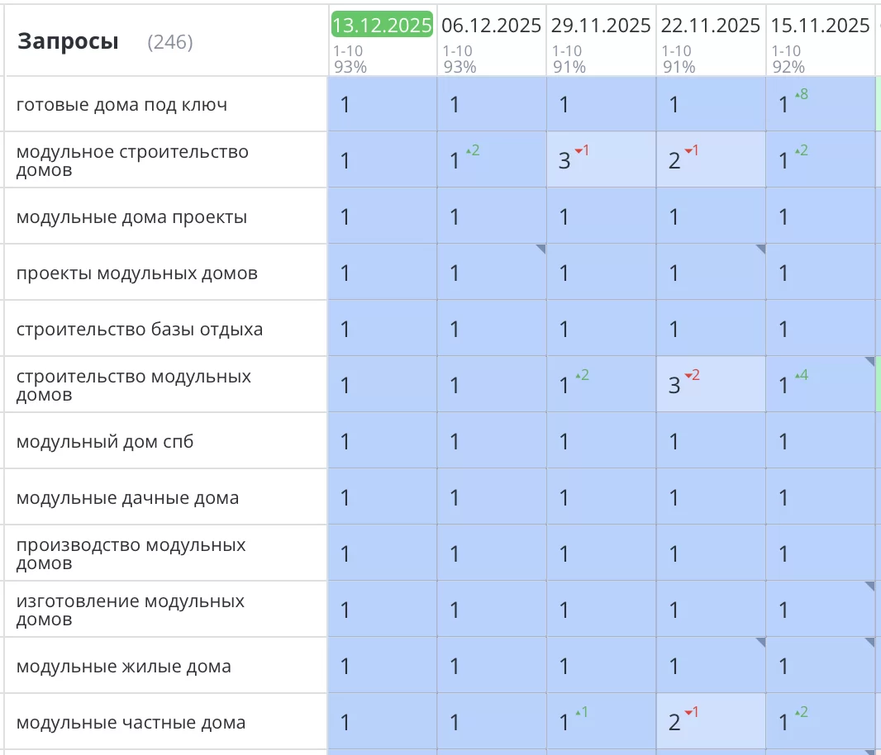Select the query 'модульные дома проекты'
This screenshot has height=755, width=881.
click(131, 217)
